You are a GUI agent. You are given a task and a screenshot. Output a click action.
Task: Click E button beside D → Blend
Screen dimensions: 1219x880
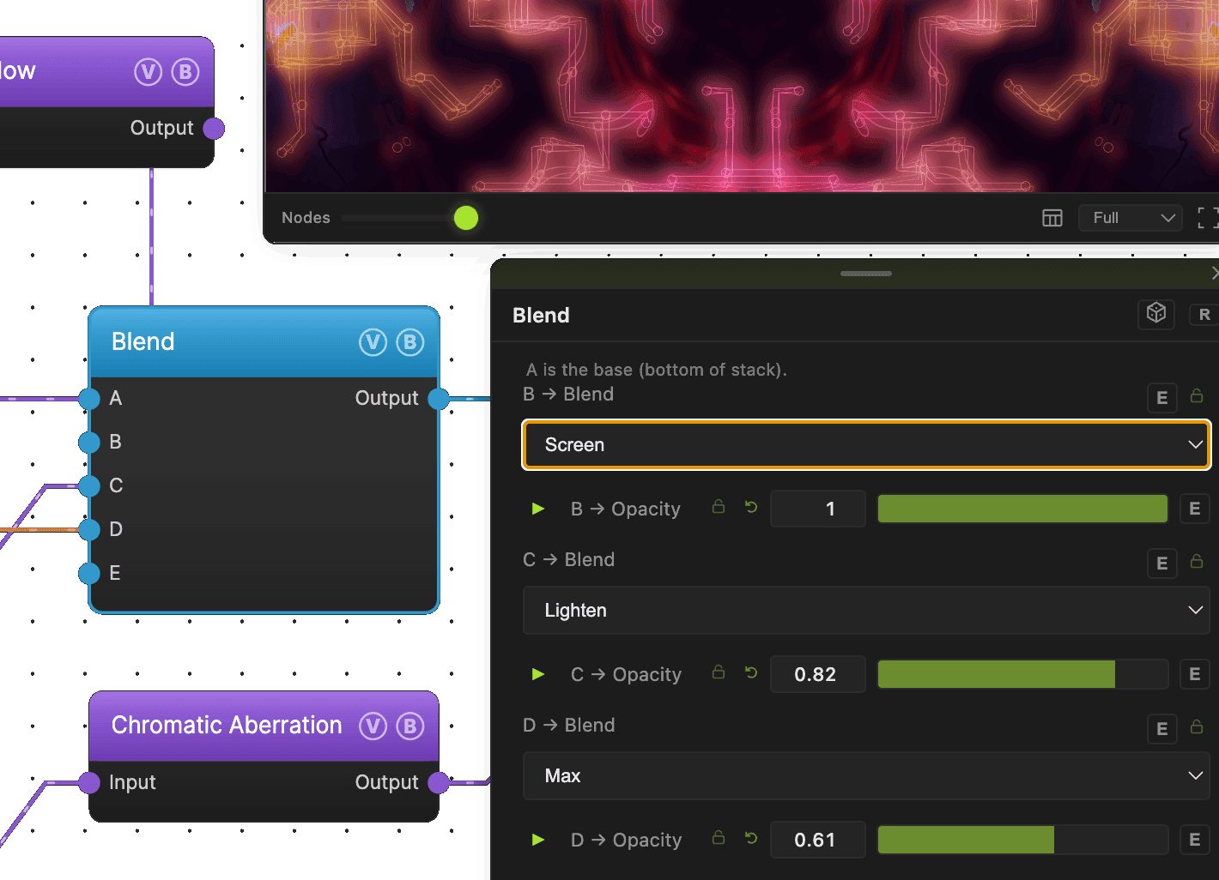tap(1162, 729)
